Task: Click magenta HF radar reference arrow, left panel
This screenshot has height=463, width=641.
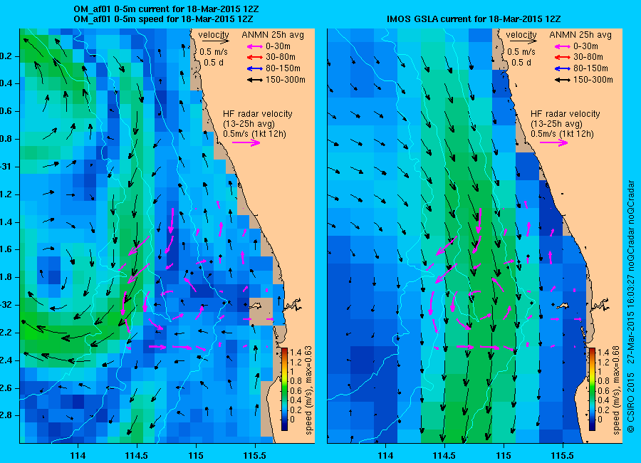Action: click(x=246, y=142)
